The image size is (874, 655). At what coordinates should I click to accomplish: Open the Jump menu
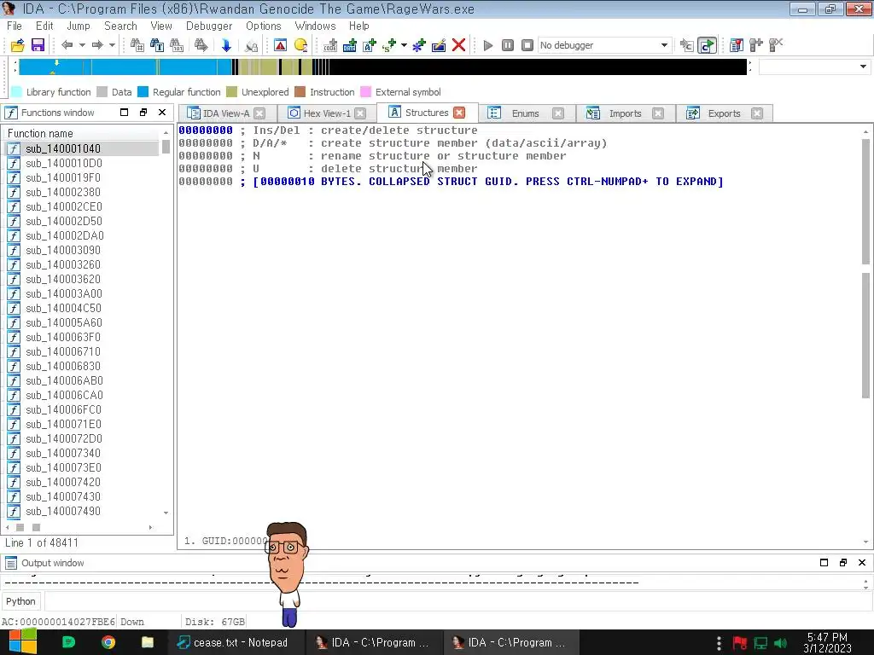(x=78, y=26)
